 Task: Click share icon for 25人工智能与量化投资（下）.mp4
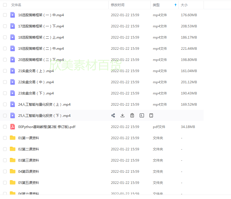click(113, 115)
